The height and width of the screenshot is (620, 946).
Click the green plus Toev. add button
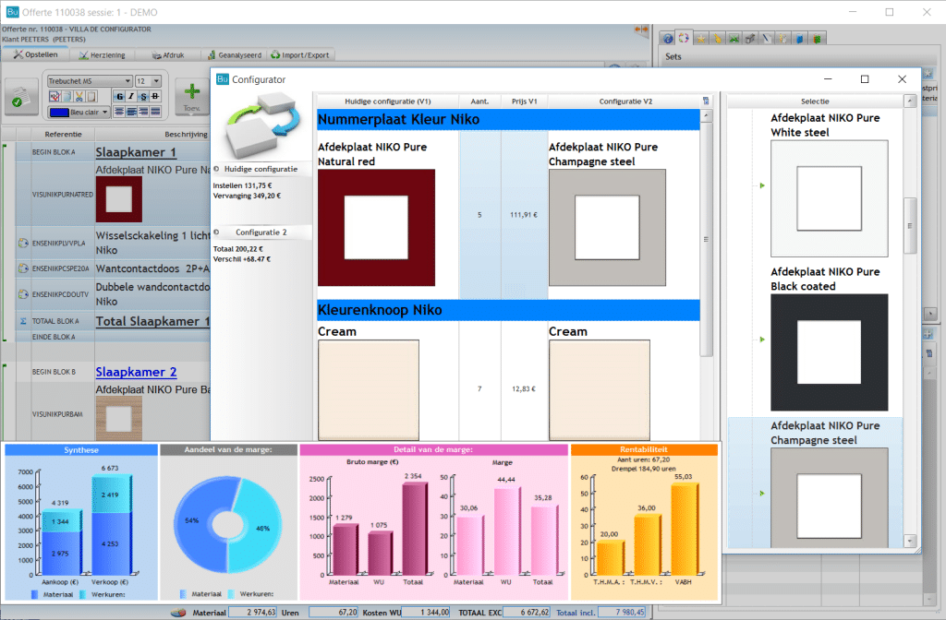(191, 94)
